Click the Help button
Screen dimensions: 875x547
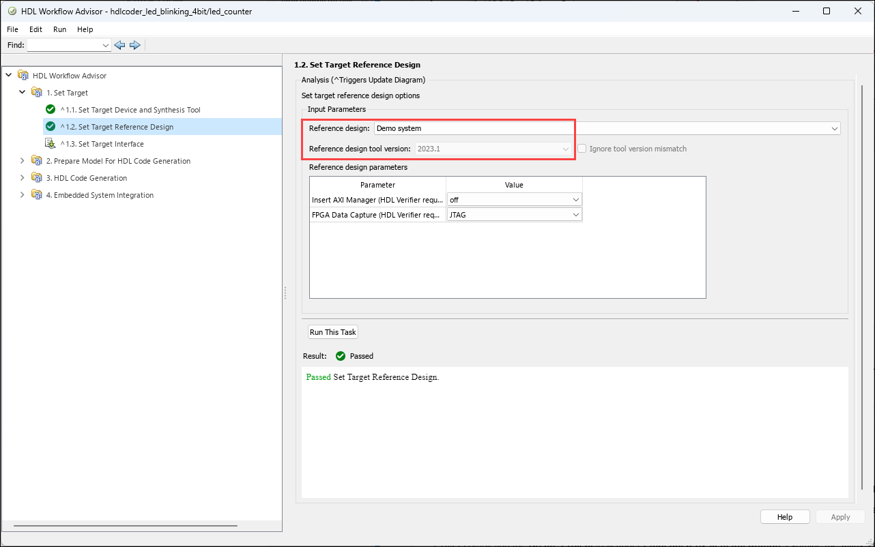(785, 517)
